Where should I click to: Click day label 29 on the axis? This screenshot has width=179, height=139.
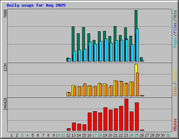point(157,135)
